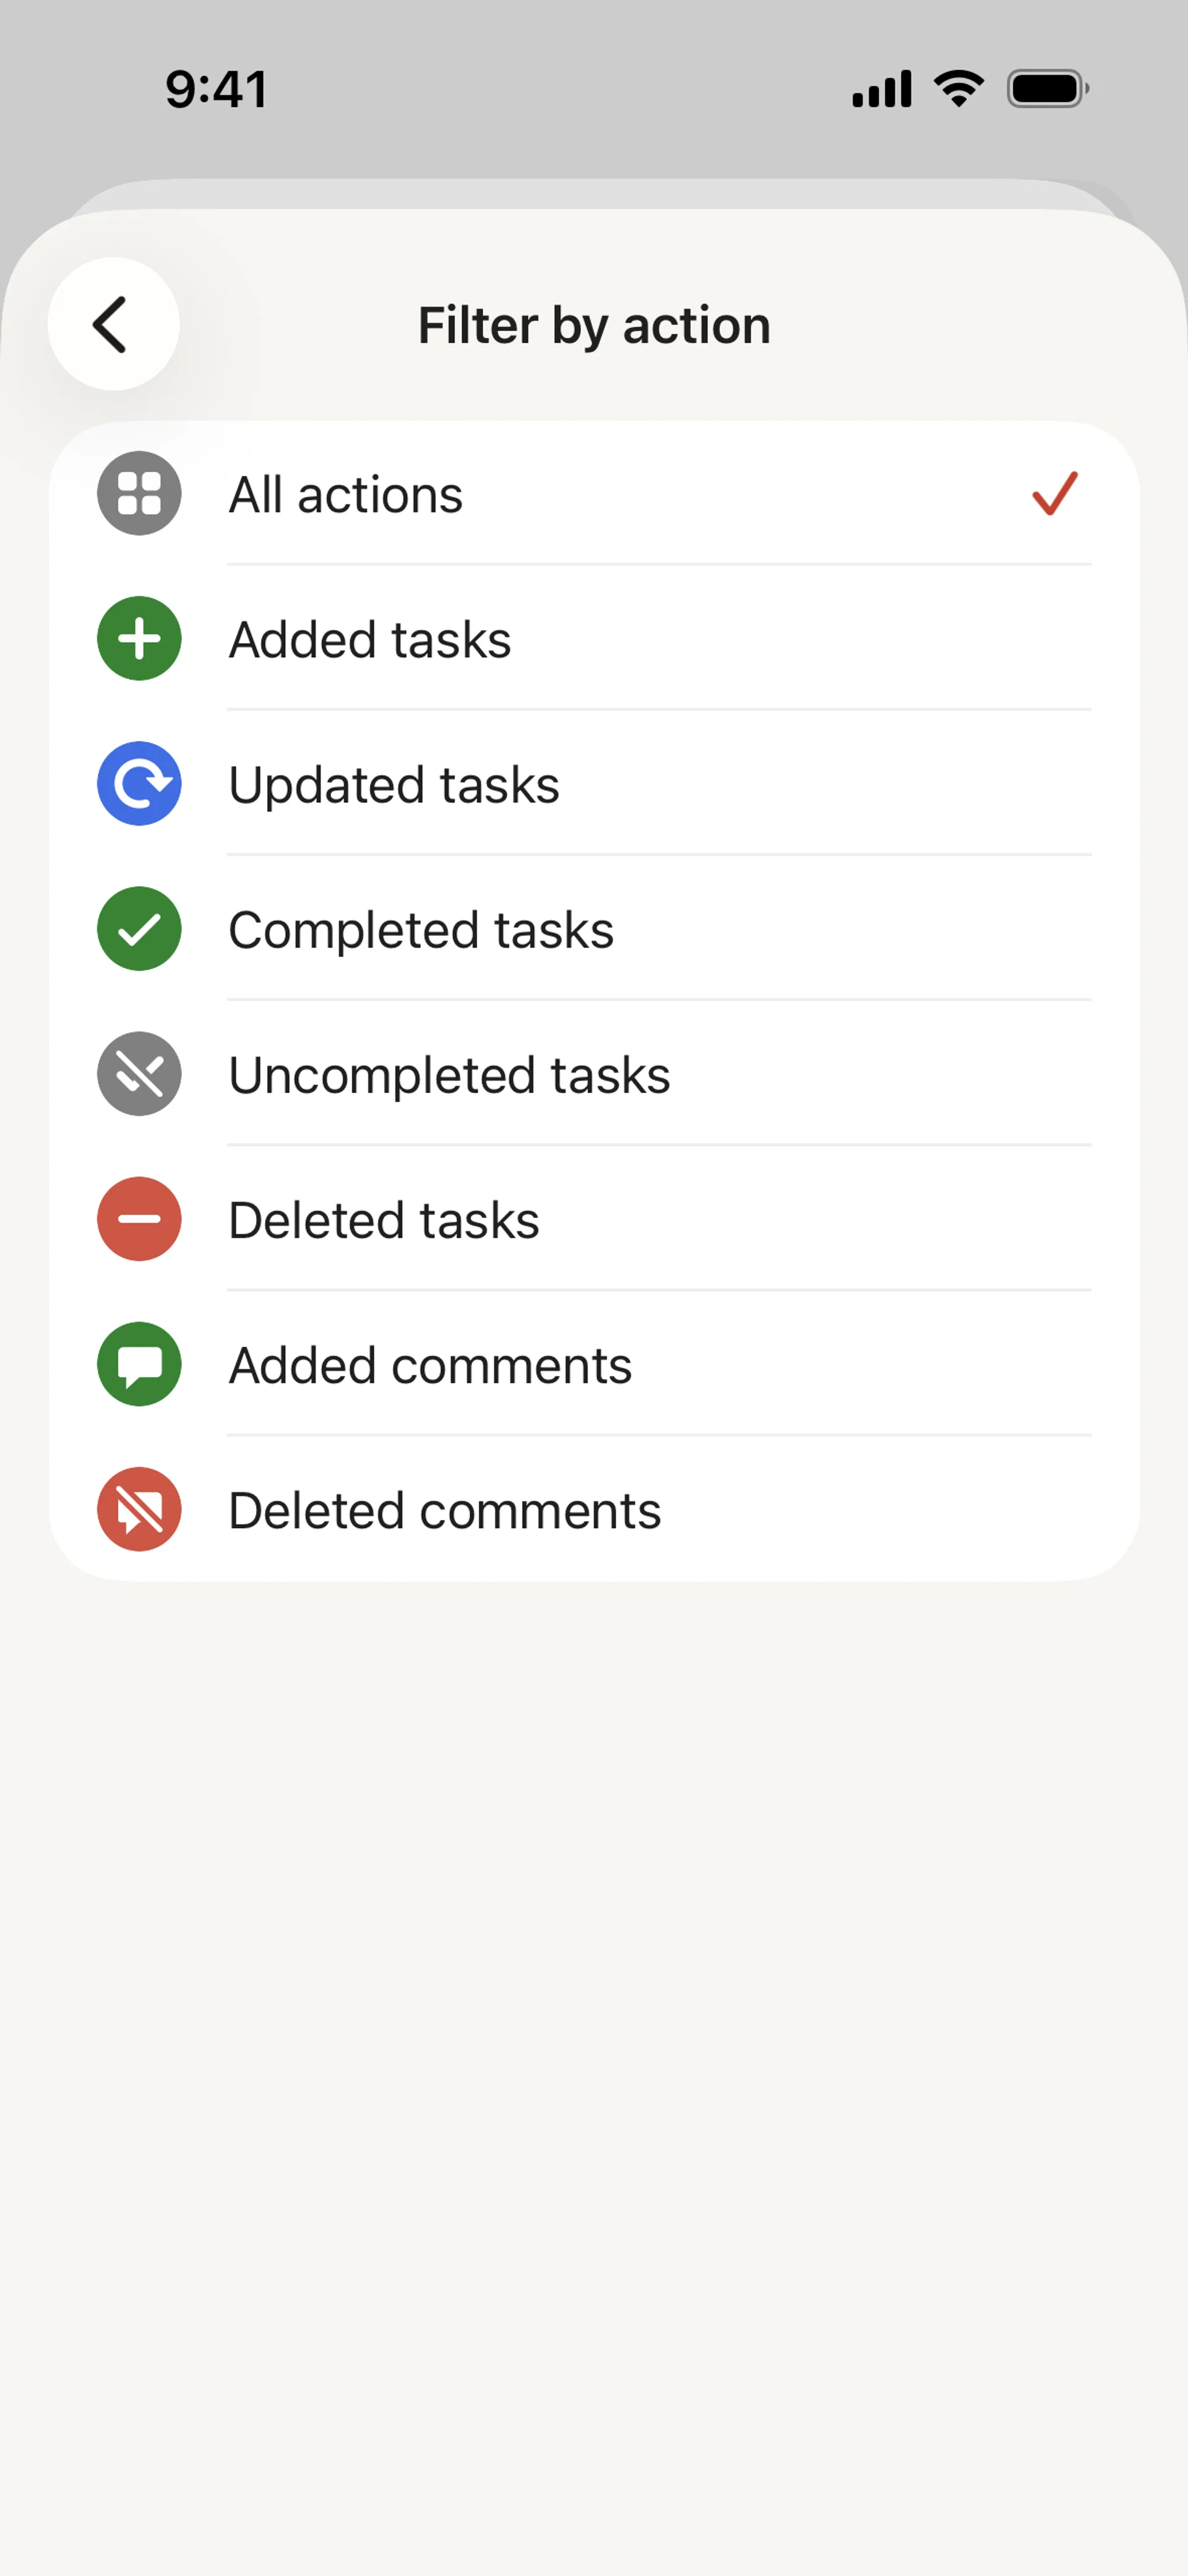1188x2576 pixels.
Task: Select Completed tasks from the list
Action: click(x=420, y=929)
